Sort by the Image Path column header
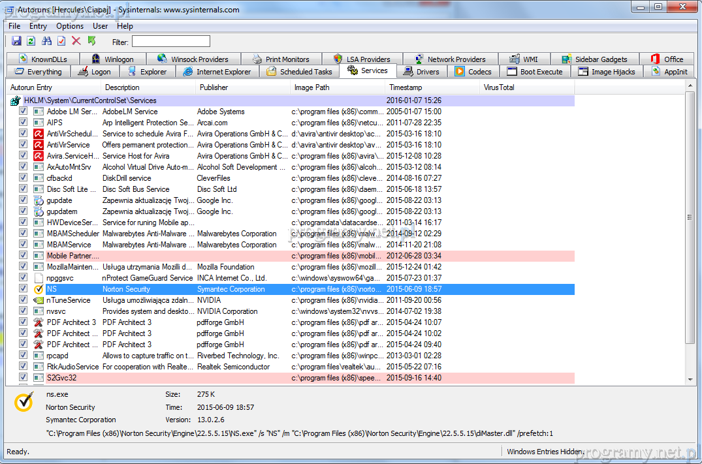The image size is (702, 464). coord(312,87)
